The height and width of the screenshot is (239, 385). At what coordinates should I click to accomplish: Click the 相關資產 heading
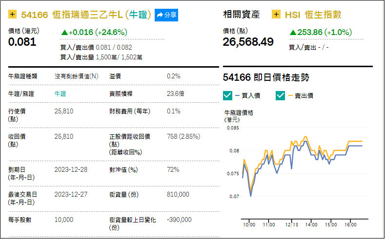(x=242, y=15)
